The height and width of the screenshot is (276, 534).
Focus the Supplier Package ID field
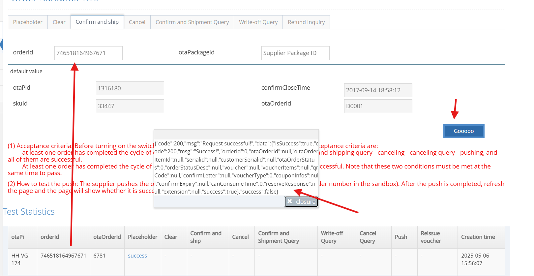pyautogui.click(x=295, y=53)
